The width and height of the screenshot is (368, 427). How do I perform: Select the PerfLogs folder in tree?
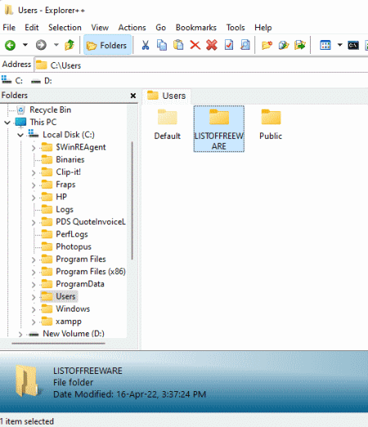tap(72, 234)
